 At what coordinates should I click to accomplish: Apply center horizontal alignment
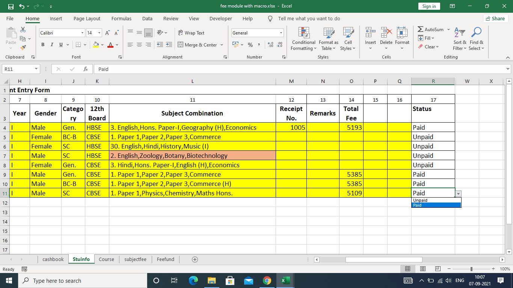coord(139,45)
